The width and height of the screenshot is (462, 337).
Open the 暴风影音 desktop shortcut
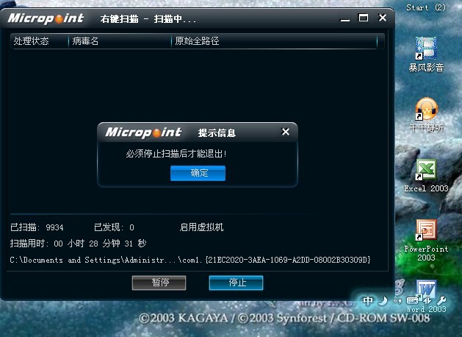click(x=426, y=54)
